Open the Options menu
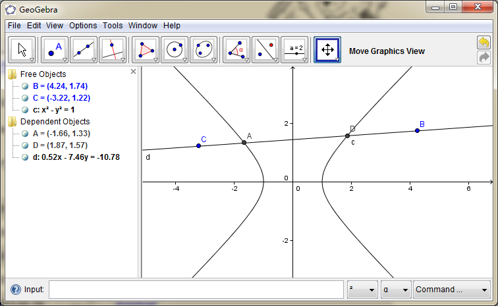This screenshot has width=498, height=306. (x=83, y=26)
